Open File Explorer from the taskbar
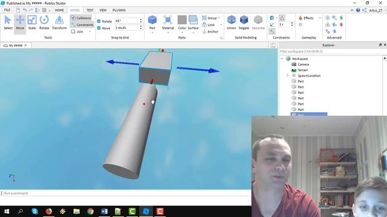The width and height of the screenshot is (387, 217). coord(77,212)
